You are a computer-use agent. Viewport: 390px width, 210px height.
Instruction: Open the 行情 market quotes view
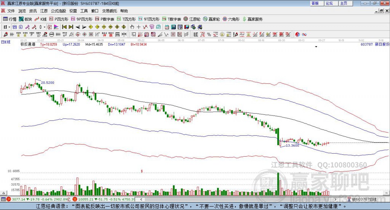[x=10, y=19]
